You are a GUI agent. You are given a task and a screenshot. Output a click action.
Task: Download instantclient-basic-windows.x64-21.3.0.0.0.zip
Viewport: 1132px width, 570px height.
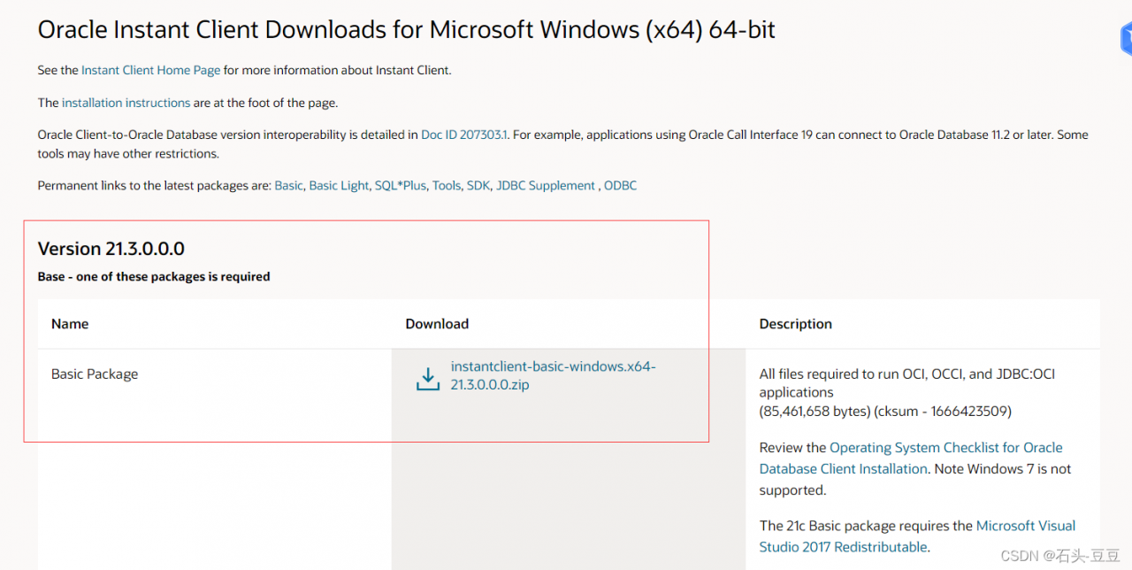pos(553,375)
